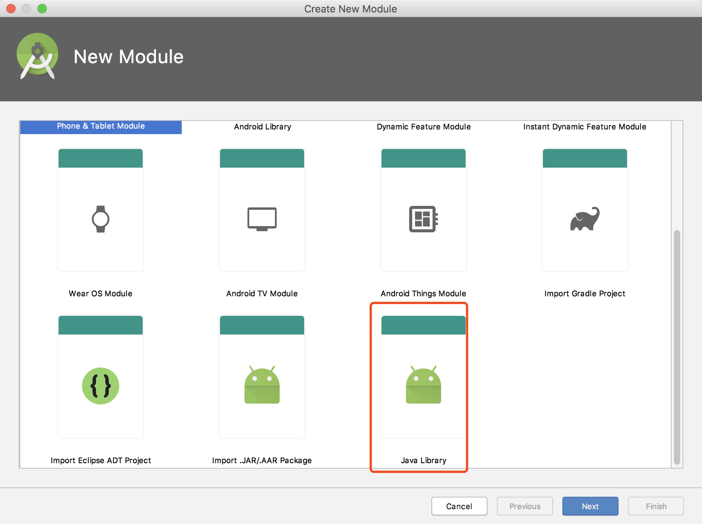Screen dimensions: 702x524
Task: Select the Android TV monitor icon
Action: coord(262,219)
